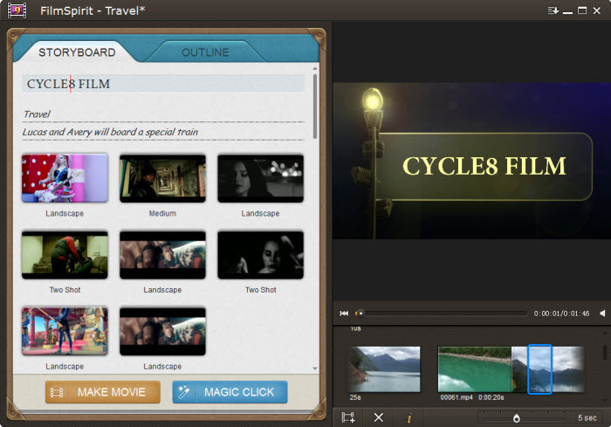Click the blue-highlighted transition marker in timeline

pos(540,368)
